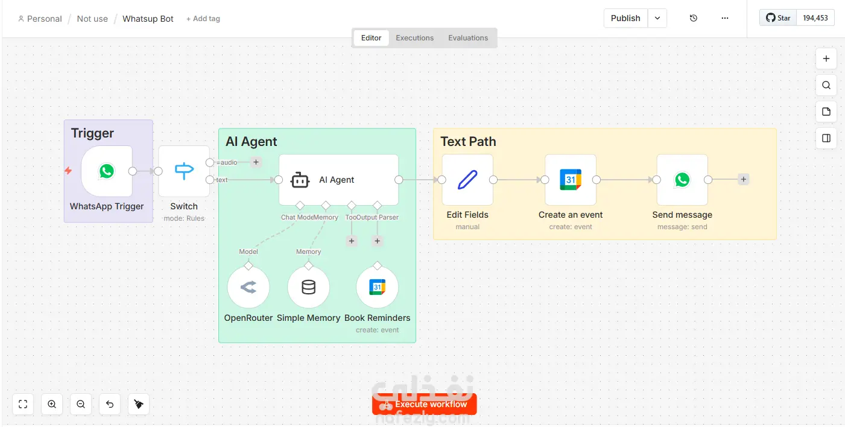Open the Not use folder breadcrumb
This screenshot has height=427, width=845.
(x=92, y=19)
